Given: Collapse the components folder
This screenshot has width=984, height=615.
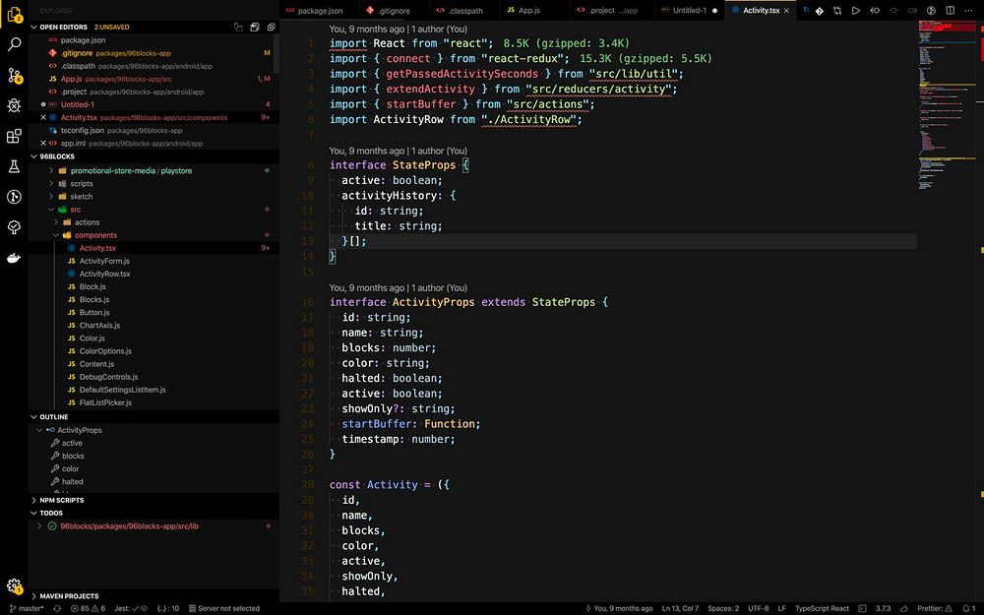Looking at the screenshot, I should click(95, 235).
